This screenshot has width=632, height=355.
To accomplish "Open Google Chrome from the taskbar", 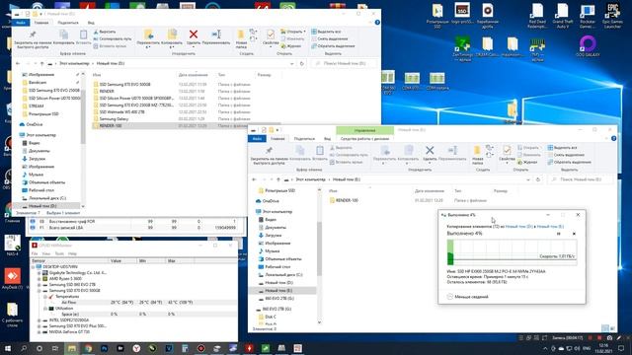I will (88, 348).
